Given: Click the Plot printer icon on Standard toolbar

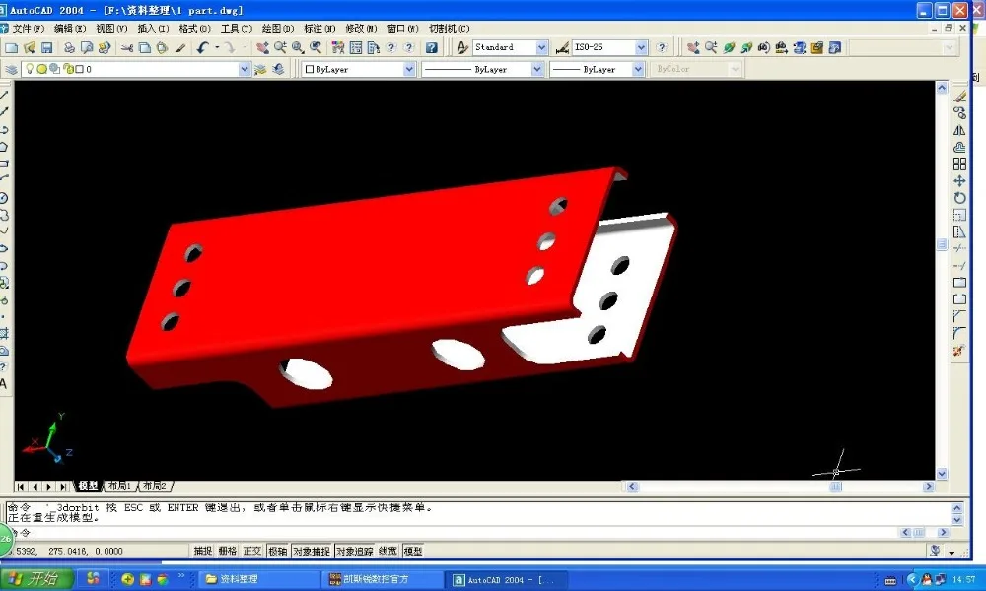Looking at the screenshot, I should [x=69, y=46].
